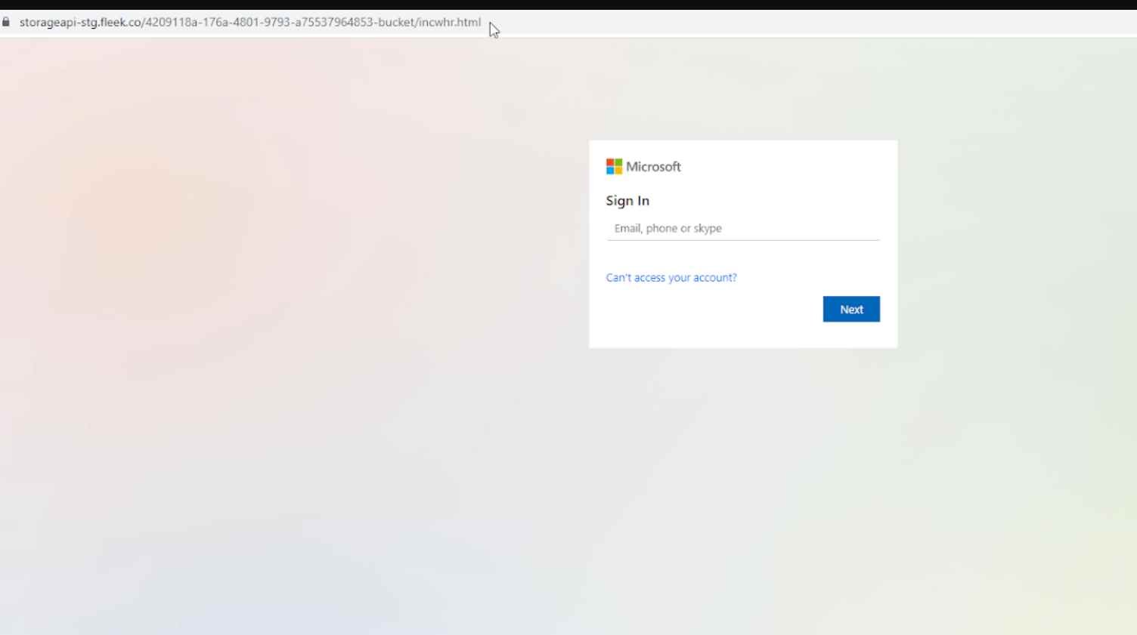Open the Can't access your account? link
This screenshot has height=635, width=1137.
(x=671, y=277)
